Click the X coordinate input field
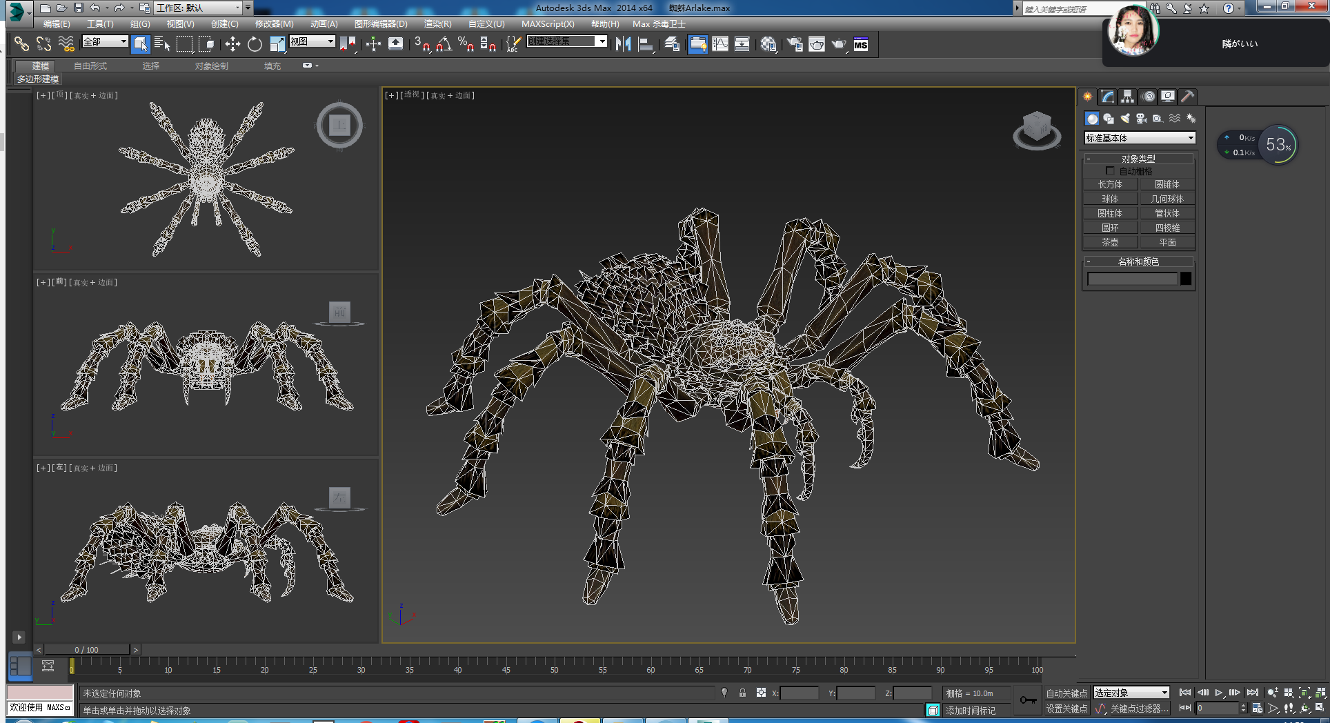This screenshot has height=723, width=1330. coord(800,693)
